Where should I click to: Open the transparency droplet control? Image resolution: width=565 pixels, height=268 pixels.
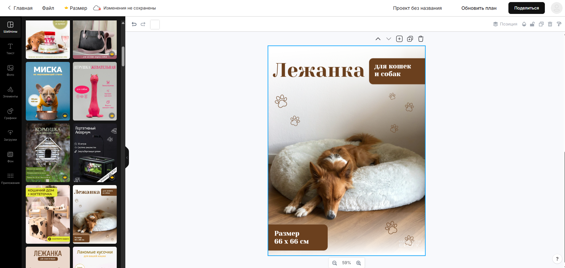(x=524, y=24)
